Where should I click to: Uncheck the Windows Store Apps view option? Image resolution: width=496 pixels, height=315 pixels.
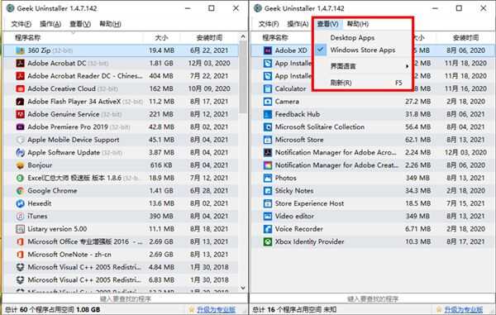tap(363, 50)
